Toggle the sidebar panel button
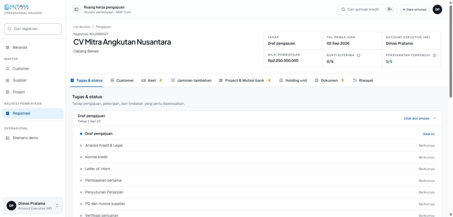This screenshot has height=217, width=453. pos(76,9)
